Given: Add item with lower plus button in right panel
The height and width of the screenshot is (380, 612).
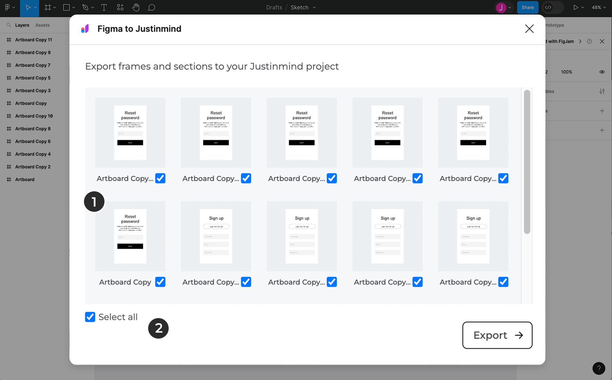Looking at the screenshot, I should (602, 130).
